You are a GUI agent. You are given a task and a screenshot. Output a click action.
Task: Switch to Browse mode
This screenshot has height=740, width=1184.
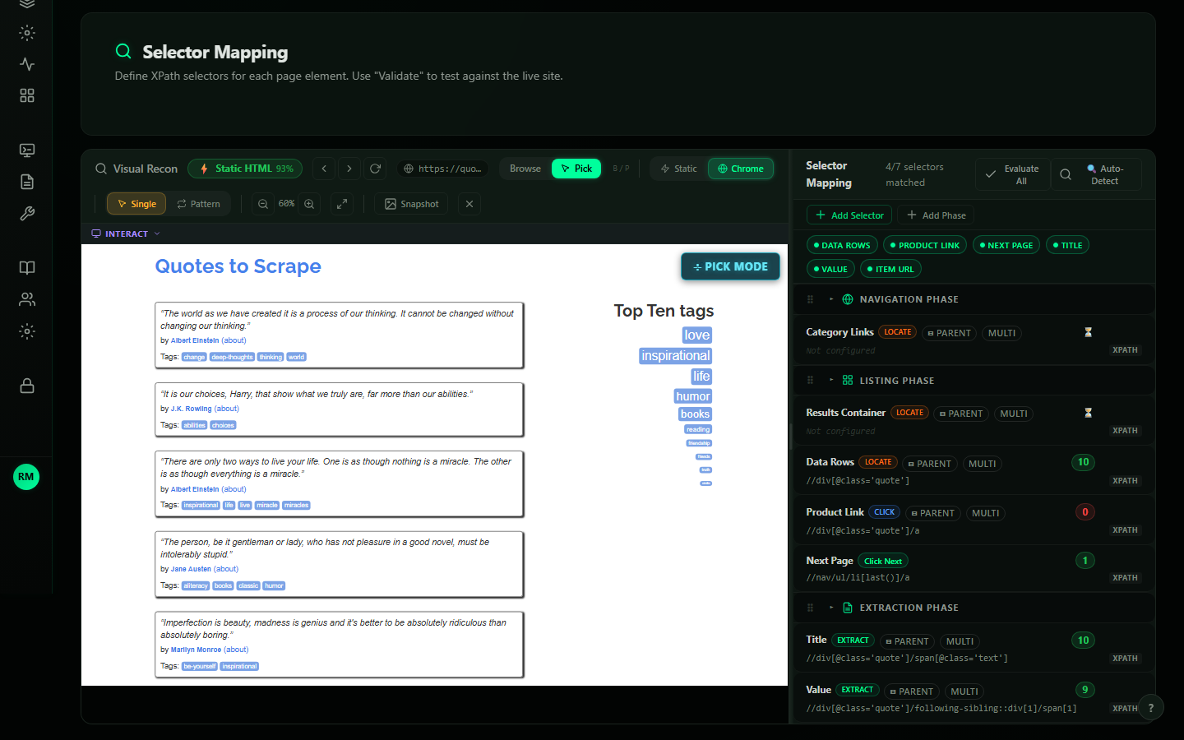[525, 169]
